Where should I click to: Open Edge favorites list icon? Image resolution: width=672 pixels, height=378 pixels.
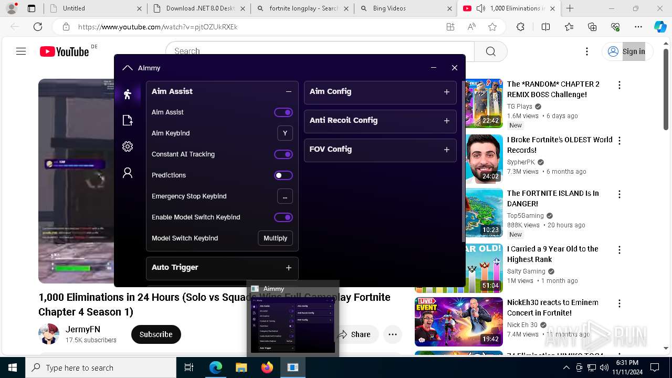pos(569,27)
